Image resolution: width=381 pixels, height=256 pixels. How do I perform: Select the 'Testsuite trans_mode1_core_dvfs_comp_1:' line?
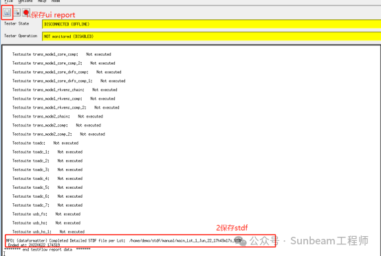[69, 81]
